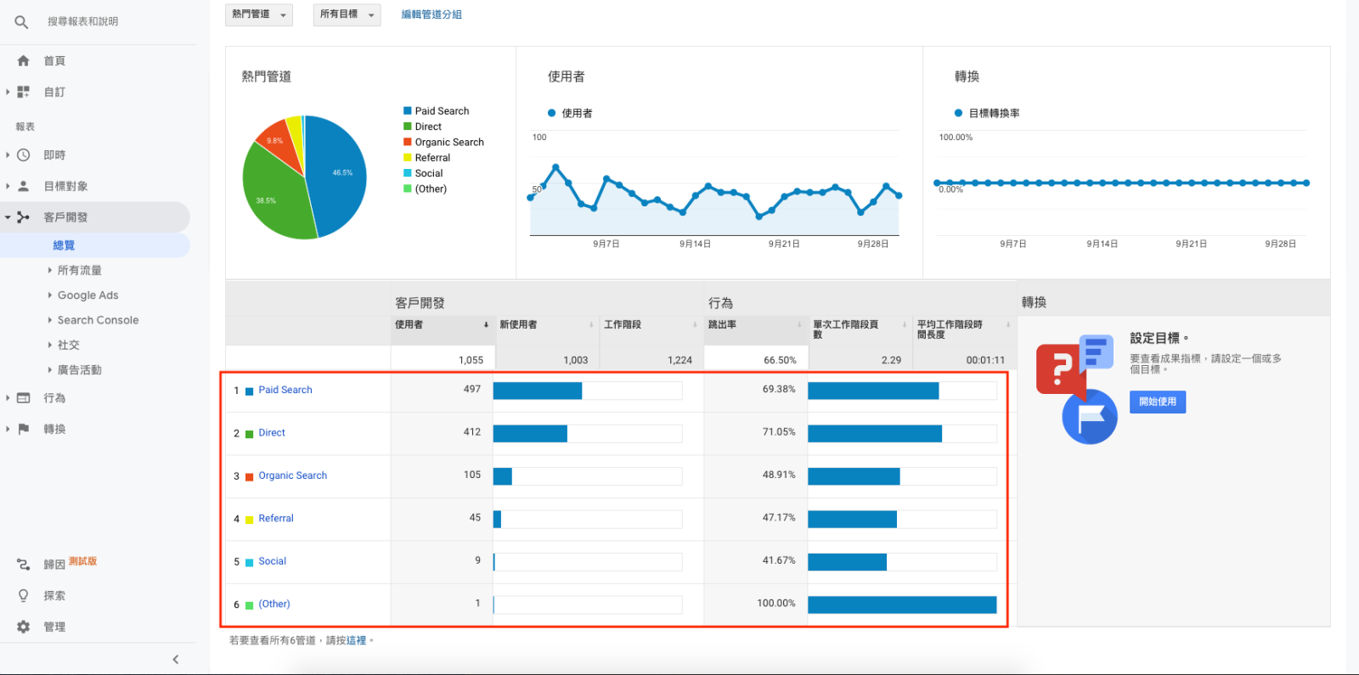Viewport: 1359px width, 675px height.
Task: Select the 目標對象 audience person icon
Action: tap(24, 186)
